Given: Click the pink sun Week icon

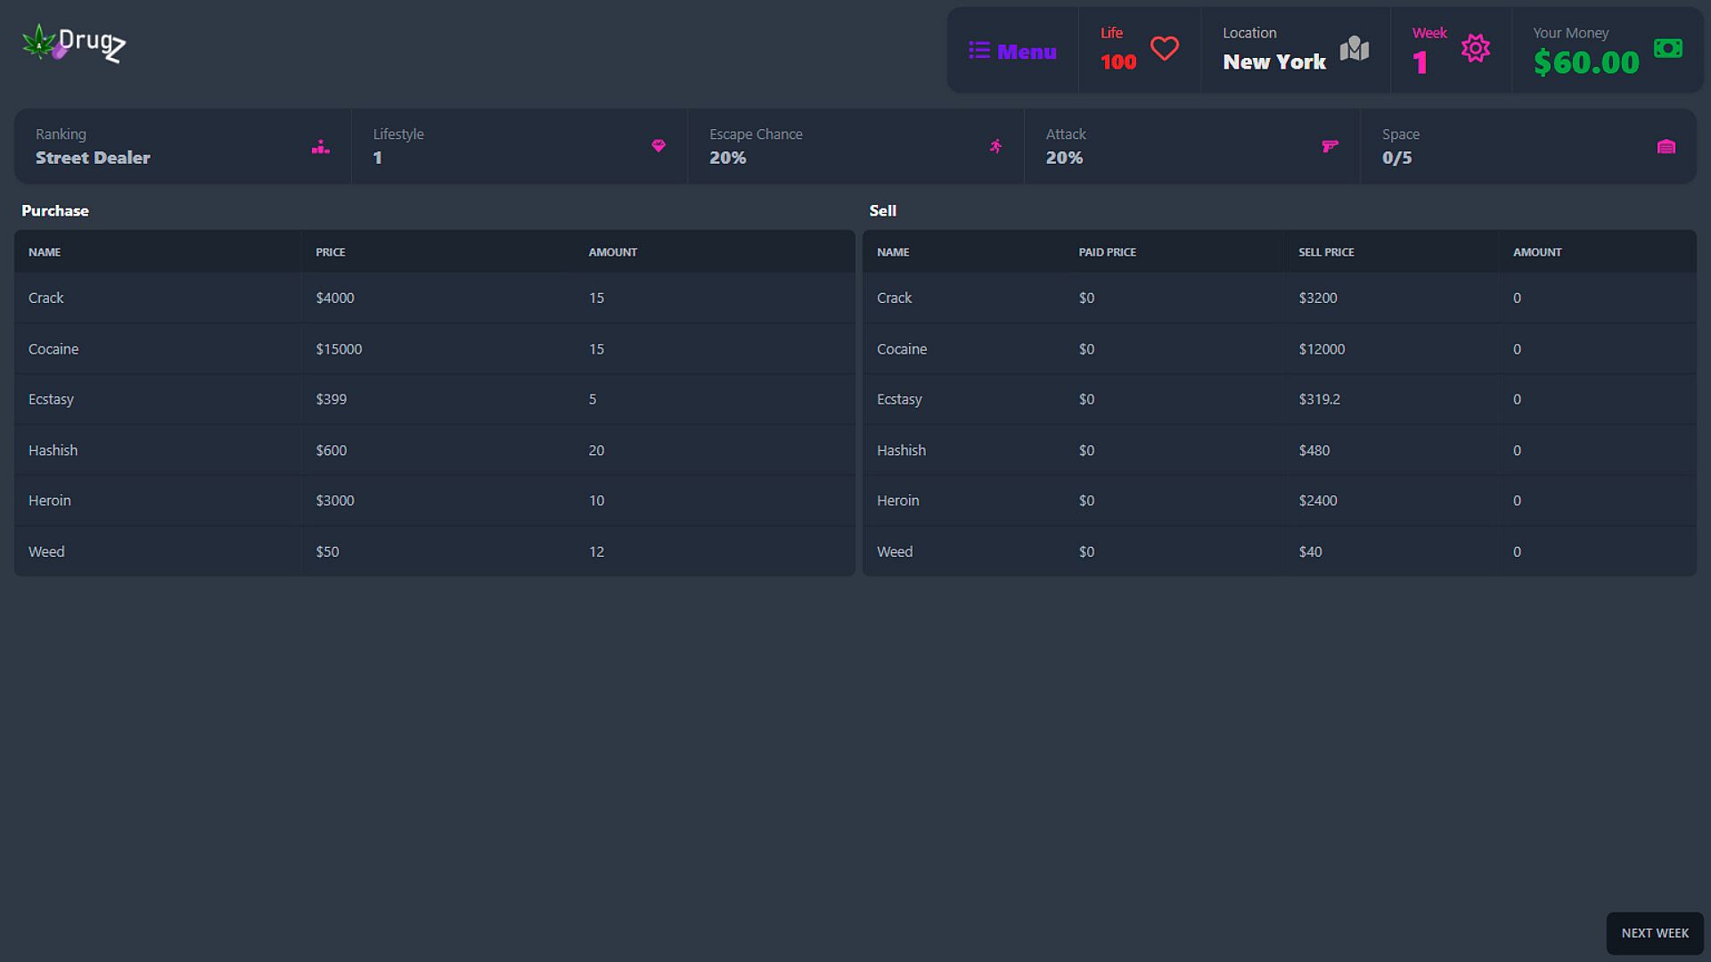Looking at the screenshot, I should 1475,48.
